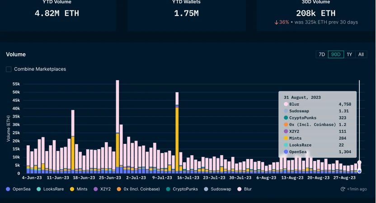Click the refresh clock icon
The image size is (376, 203).
(343, 189)
